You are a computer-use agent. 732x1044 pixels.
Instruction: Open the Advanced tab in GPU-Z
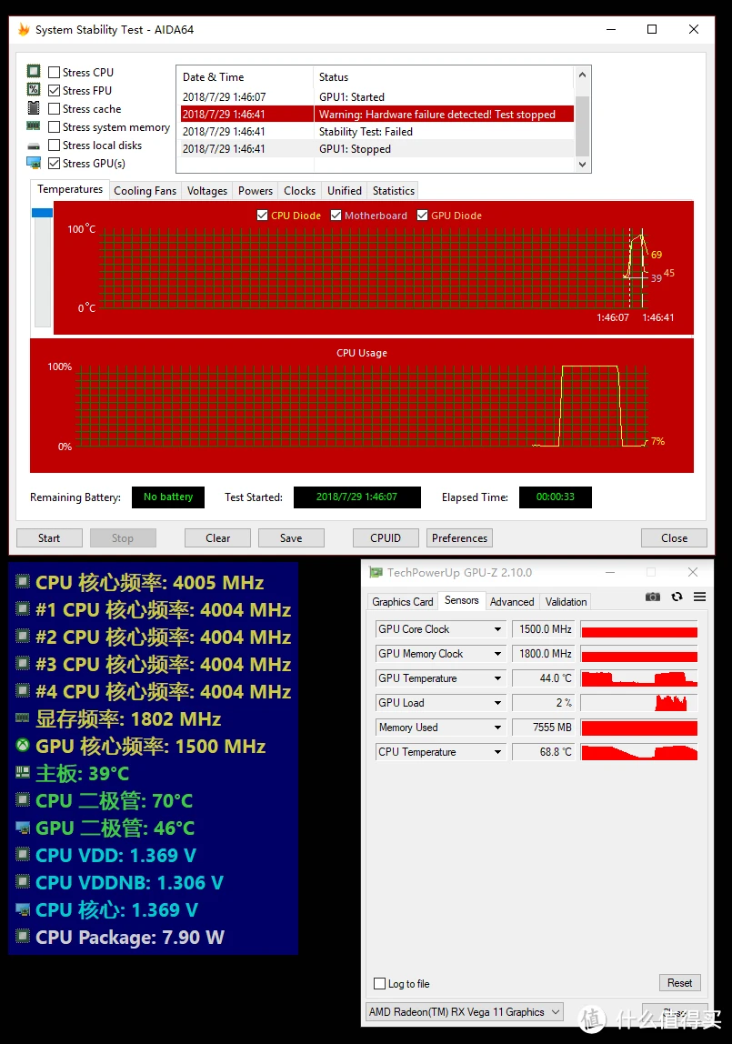512,602
